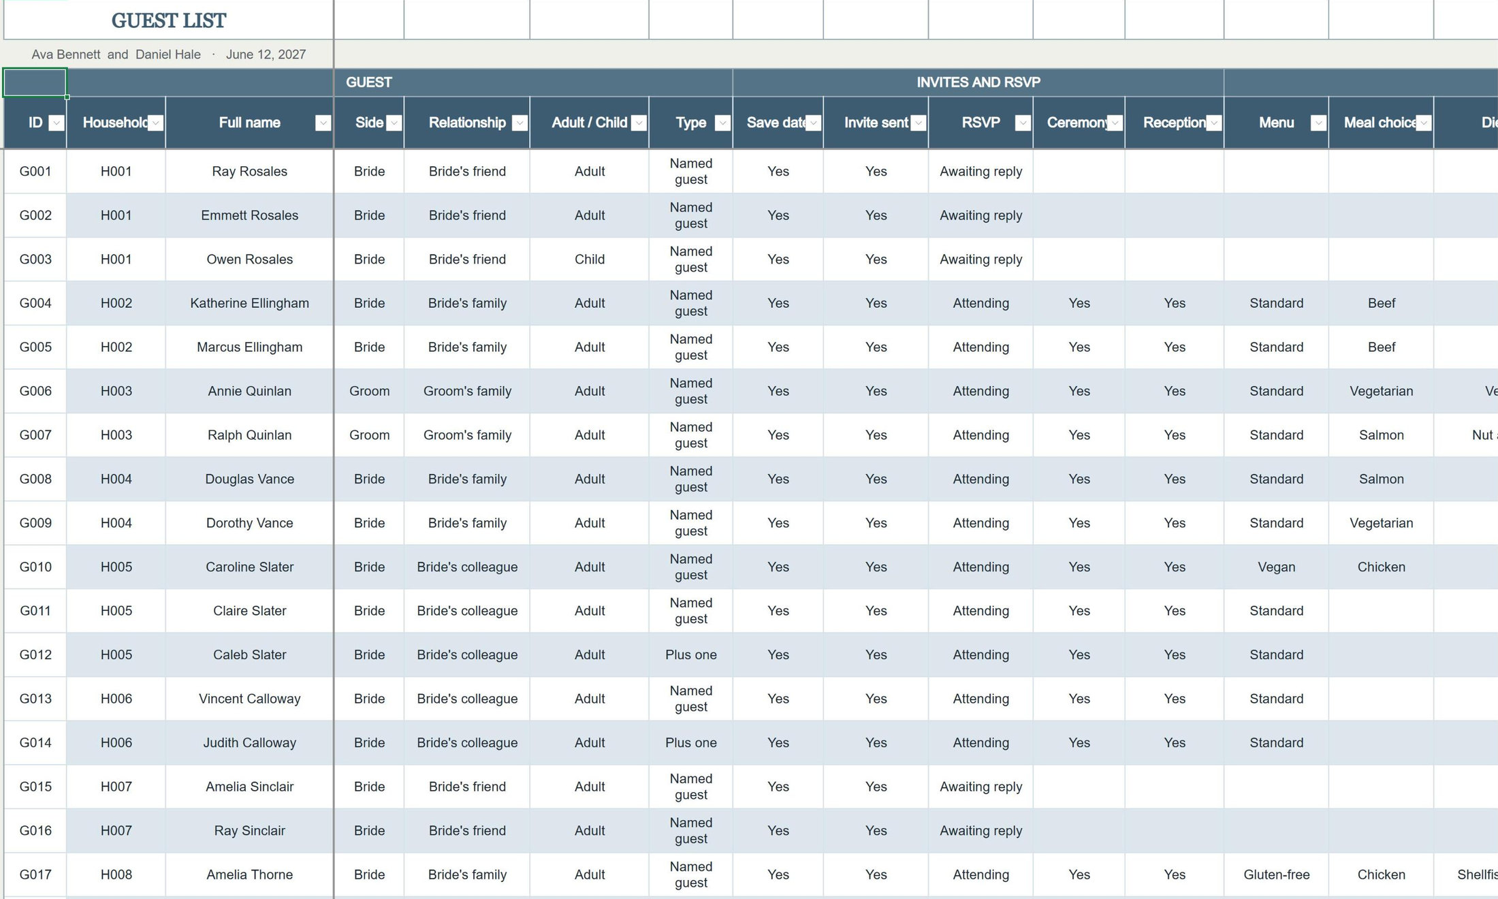Select Judith Calloway's Reception Yes cell
This screenshot has height=899, width=1498.
pyautogui.click(x=1175, y=742)
